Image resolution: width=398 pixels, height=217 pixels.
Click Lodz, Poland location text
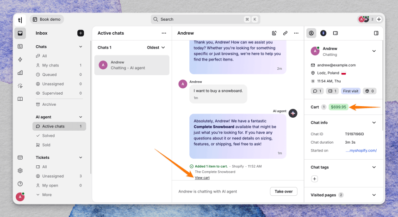(x=328, y=73)
